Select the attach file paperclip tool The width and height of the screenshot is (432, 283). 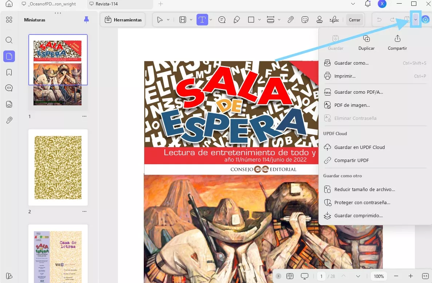point(290,20)
